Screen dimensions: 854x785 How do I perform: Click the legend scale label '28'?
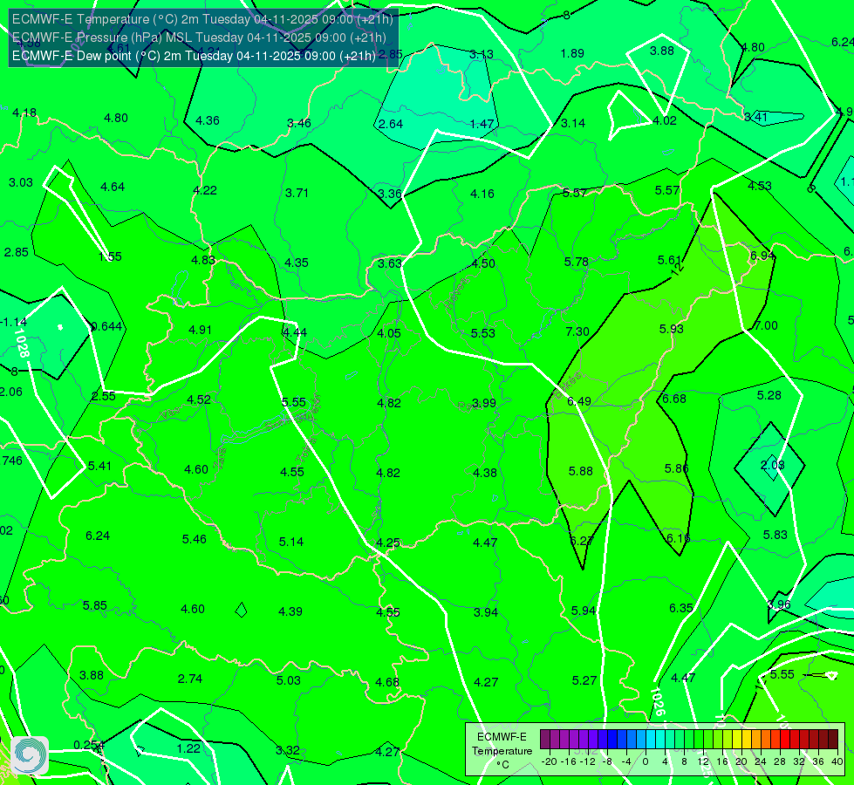(780, 761)
